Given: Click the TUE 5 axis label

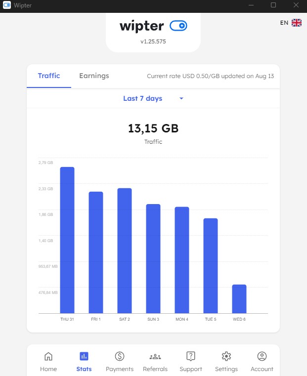Looking at the screenshot, I should 211,319.
